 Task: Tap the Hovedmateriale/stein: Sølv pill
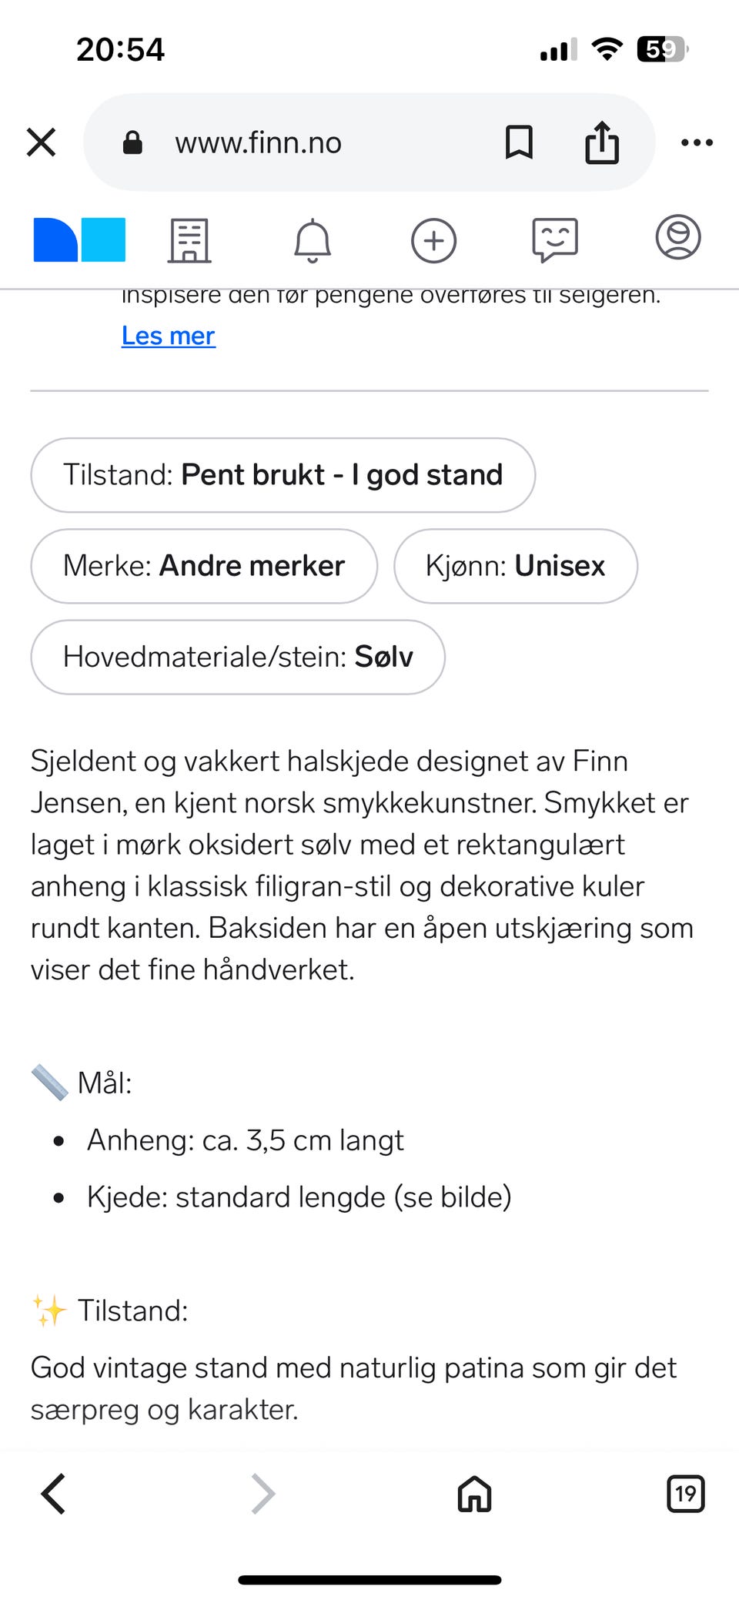click(238, 657)
